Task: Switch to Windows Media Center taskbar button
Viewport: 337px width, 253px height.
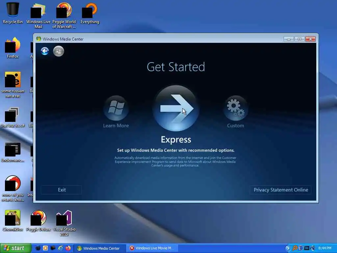Action: (x=100, y=248)
